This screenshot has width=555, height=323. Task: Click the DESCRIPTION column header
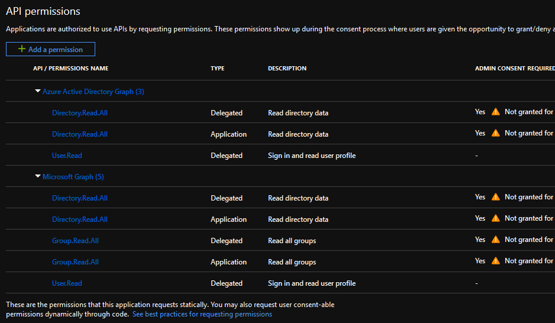pyautogui.click(x=287, y=68)
